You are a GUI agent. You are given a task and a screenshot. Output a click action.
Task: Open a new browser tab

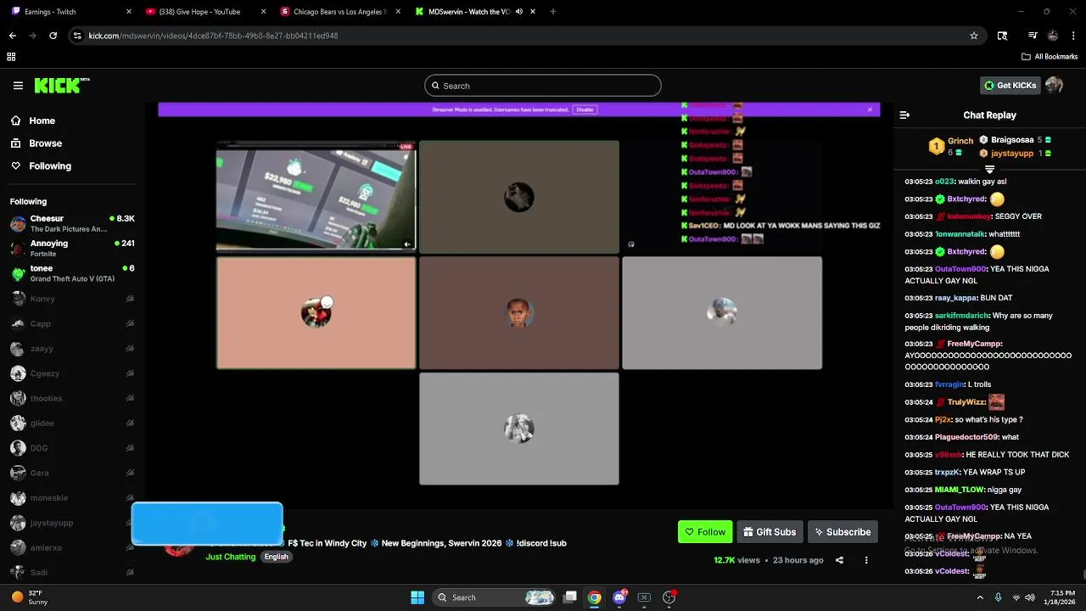pyautogui.click(x=553, y=12)
